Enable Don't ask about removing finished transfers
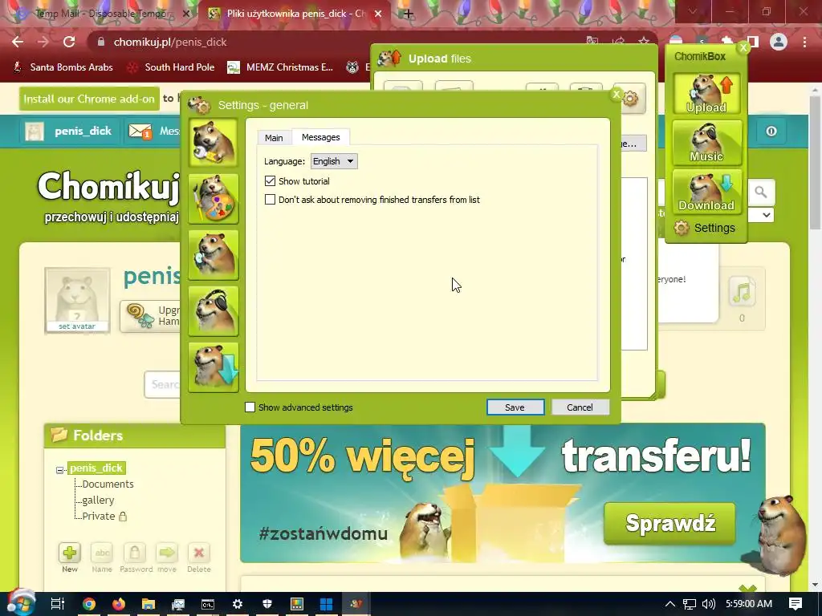Image resolution: width=822 pixels, height=616 pixels. (x=270, y=200)
